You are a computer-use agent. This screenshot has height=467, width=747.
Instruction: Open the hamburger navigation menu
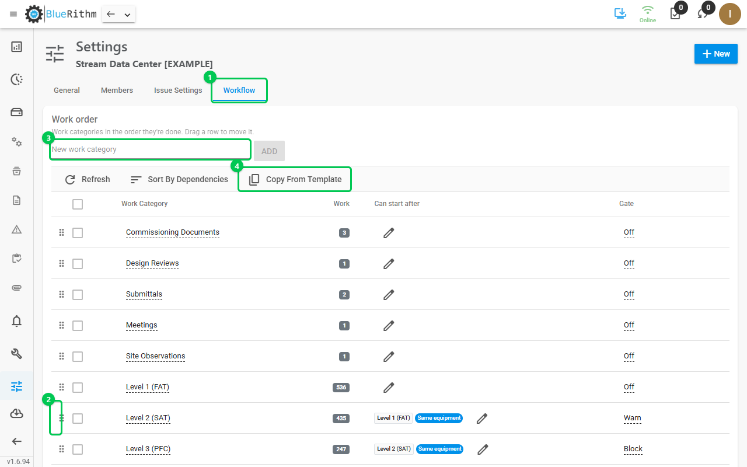[13, 14]
